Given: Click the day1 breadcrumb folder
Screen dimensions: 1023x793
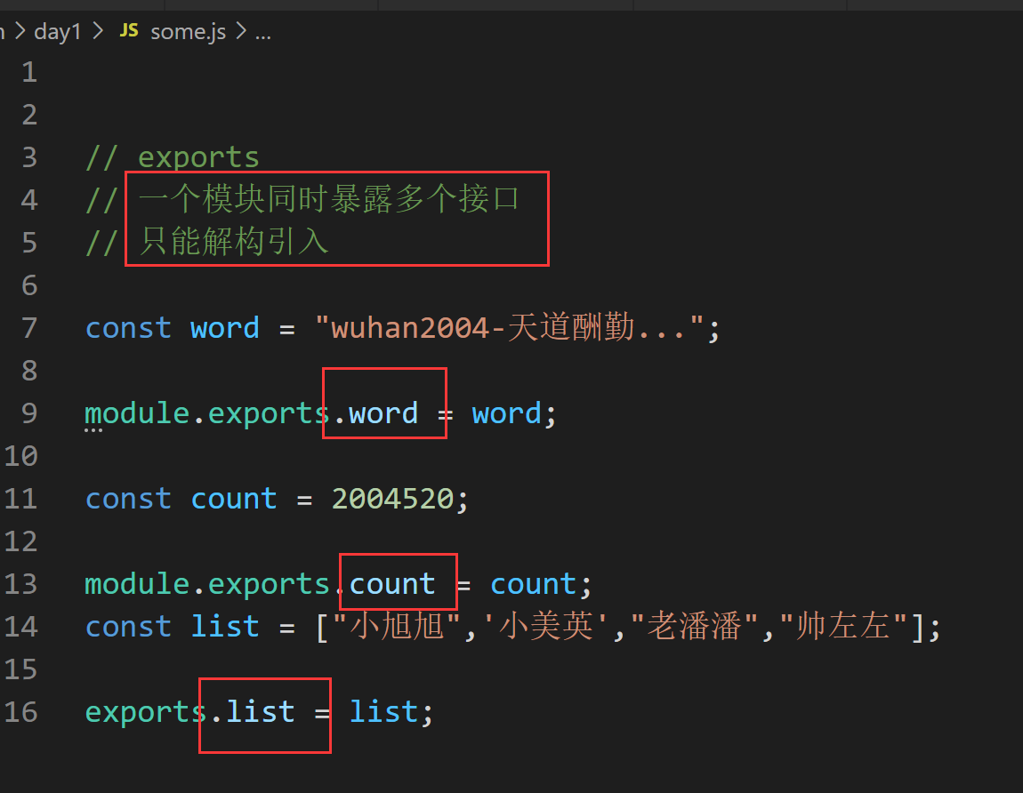Looking at the screenshot, I should 58,31.
